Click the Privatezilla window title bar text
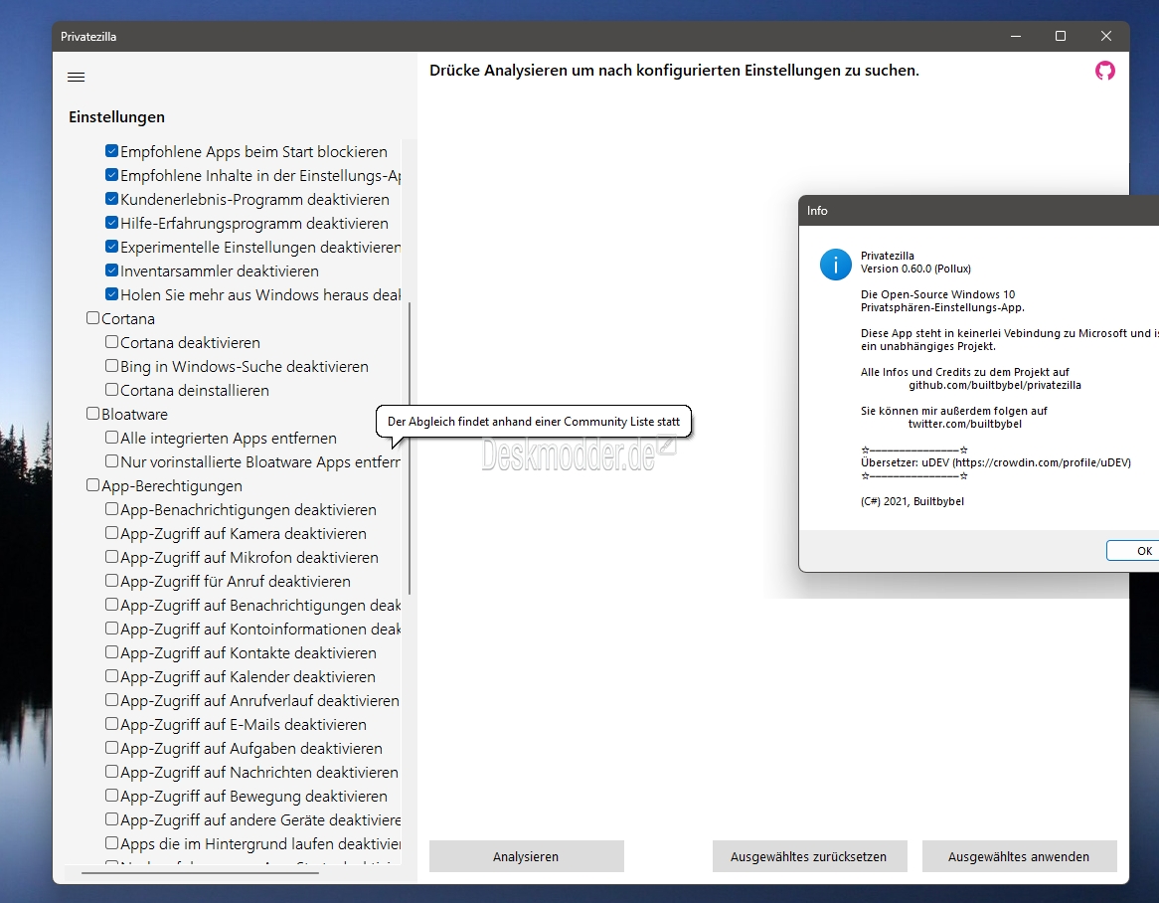1159x903 pixels. pos(88,36)
